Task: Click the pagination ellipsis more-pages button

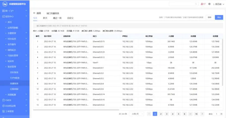Action: [190, 114]
